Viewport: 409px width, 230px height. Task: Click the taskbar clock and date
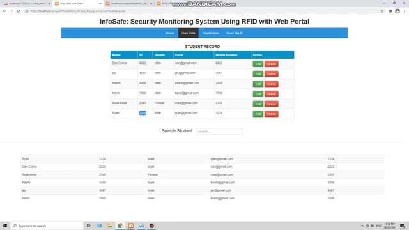pyautogui.click(x=390, y=226)
